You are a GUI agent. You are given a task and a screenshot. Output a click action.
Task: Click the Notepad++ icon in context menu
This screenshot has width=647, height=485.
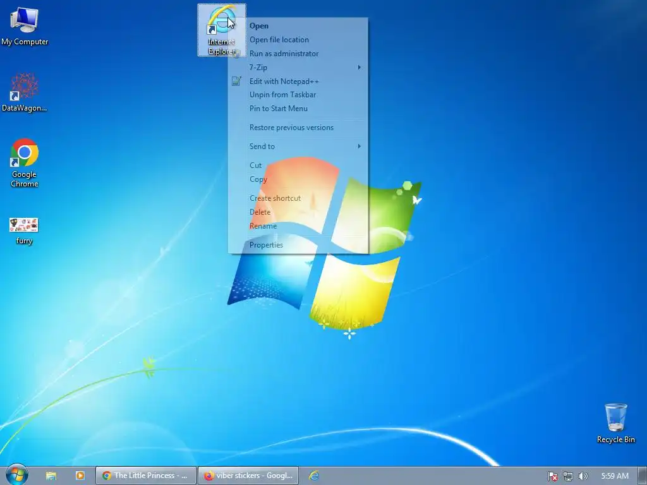click(x=236, y=81)
